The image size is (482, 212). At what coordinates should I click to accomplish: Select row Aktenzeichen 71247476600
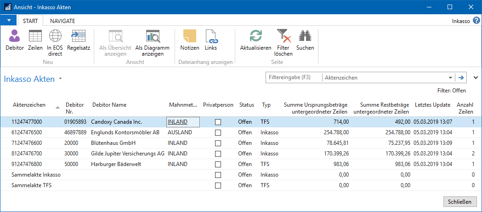[x=241, y=143]
